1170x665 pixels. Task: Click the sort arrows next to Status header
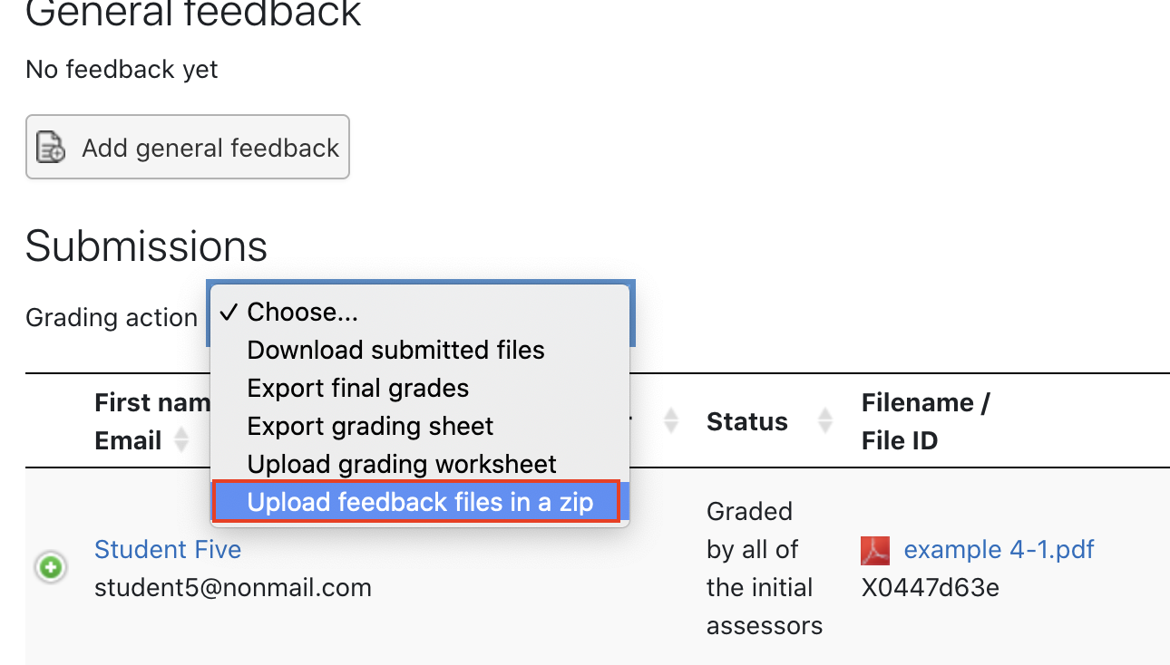pyautogui.click(x=825, y=420)
